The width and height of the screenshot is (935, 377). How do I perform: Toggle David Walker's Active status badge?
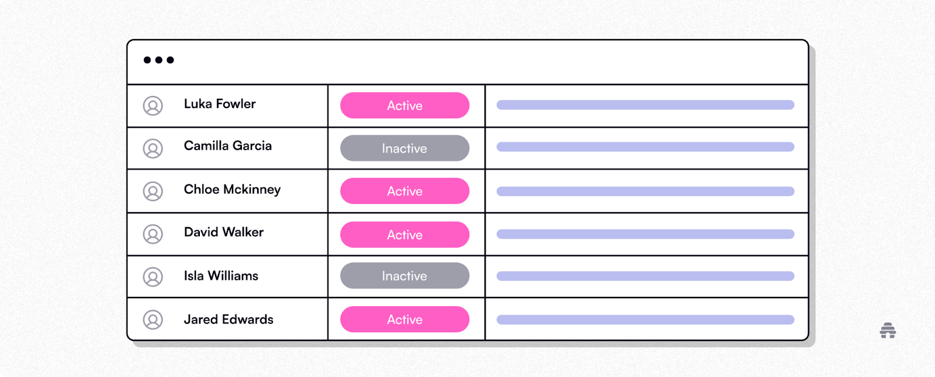[405, 234]
